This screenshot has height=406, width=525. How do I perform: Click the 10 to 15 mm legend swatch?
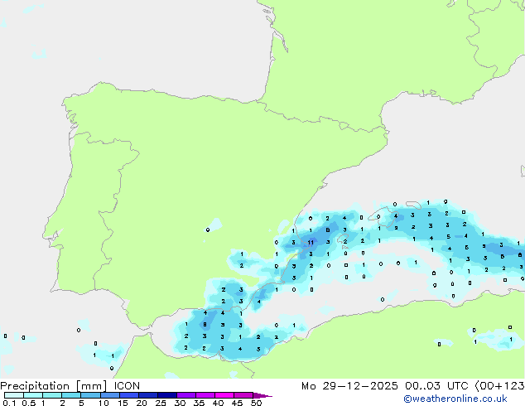point(110,395)
